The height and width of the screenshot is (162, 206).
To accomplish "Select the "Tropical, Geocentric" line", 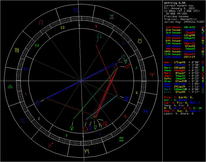I will (180, 19).
